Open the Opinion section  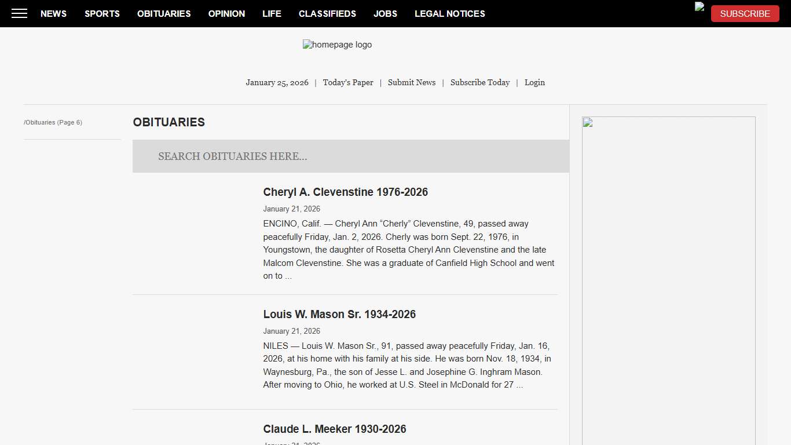pyautogui.click(x=226, y=13)
